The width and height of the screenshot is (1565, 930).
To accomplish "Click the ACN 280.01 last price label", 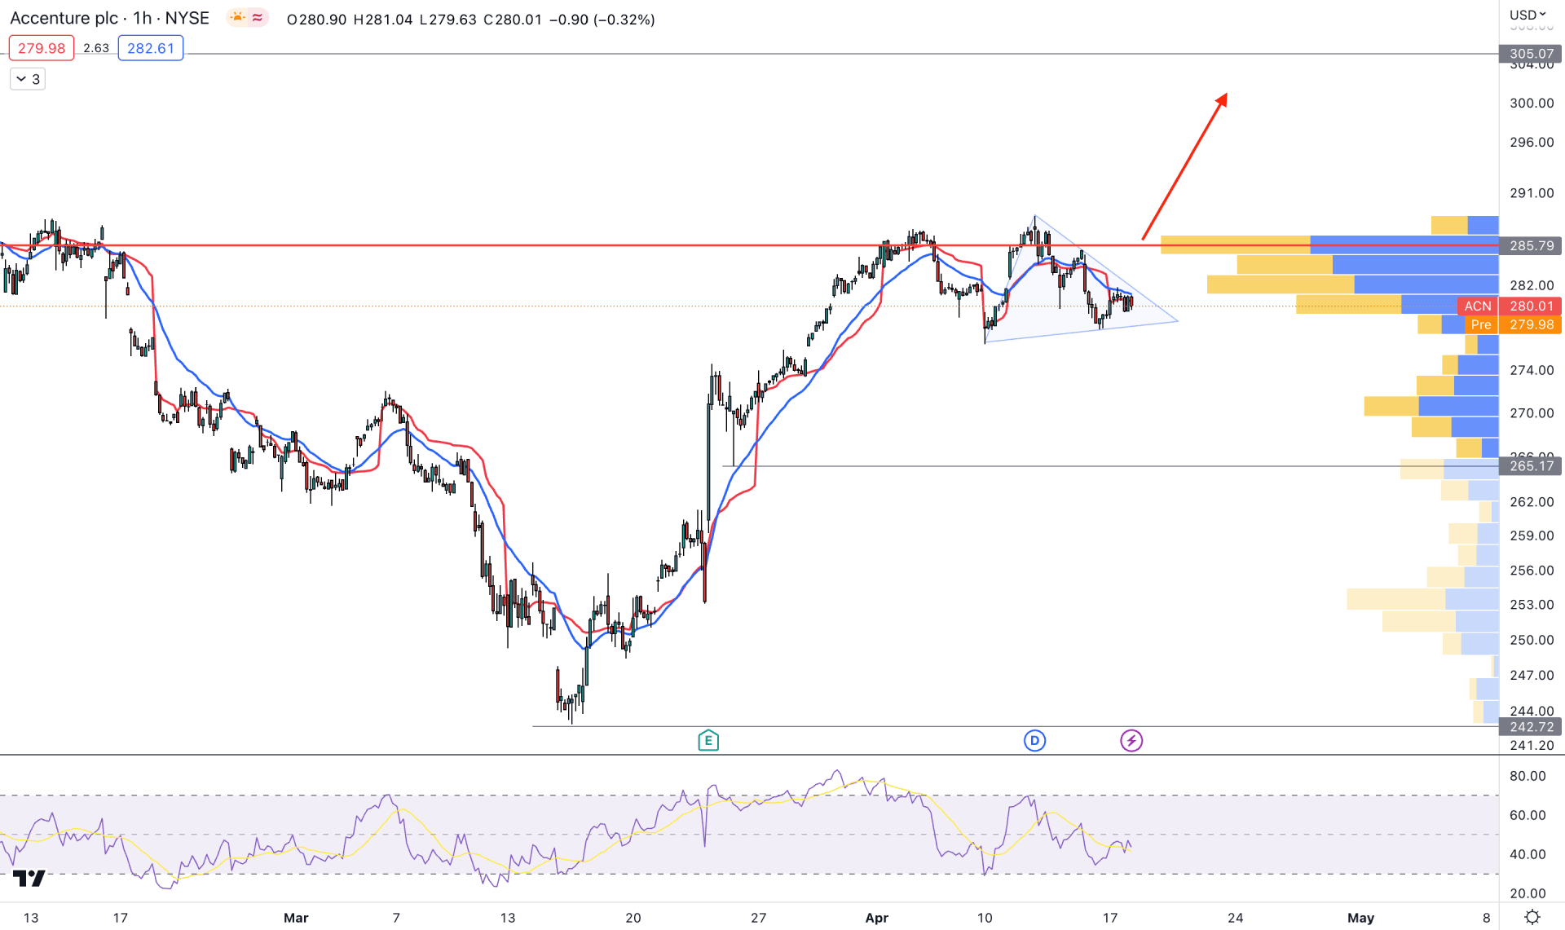I will click(x=1510, y=306).
